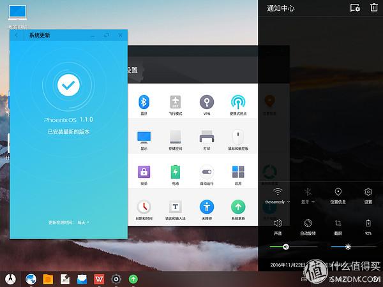Open the orange file manager taskbar icon
The height and width of the screenshot is (287, 383).
(x=48, y=279)
